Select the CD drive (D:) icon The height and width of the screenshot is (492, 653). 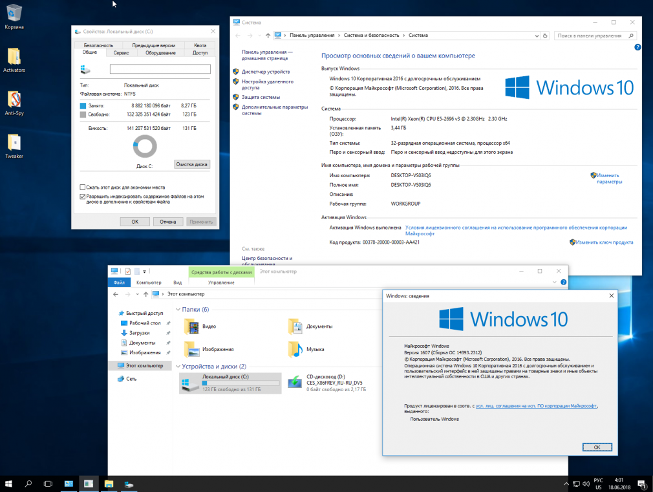(x=295, y=381)
